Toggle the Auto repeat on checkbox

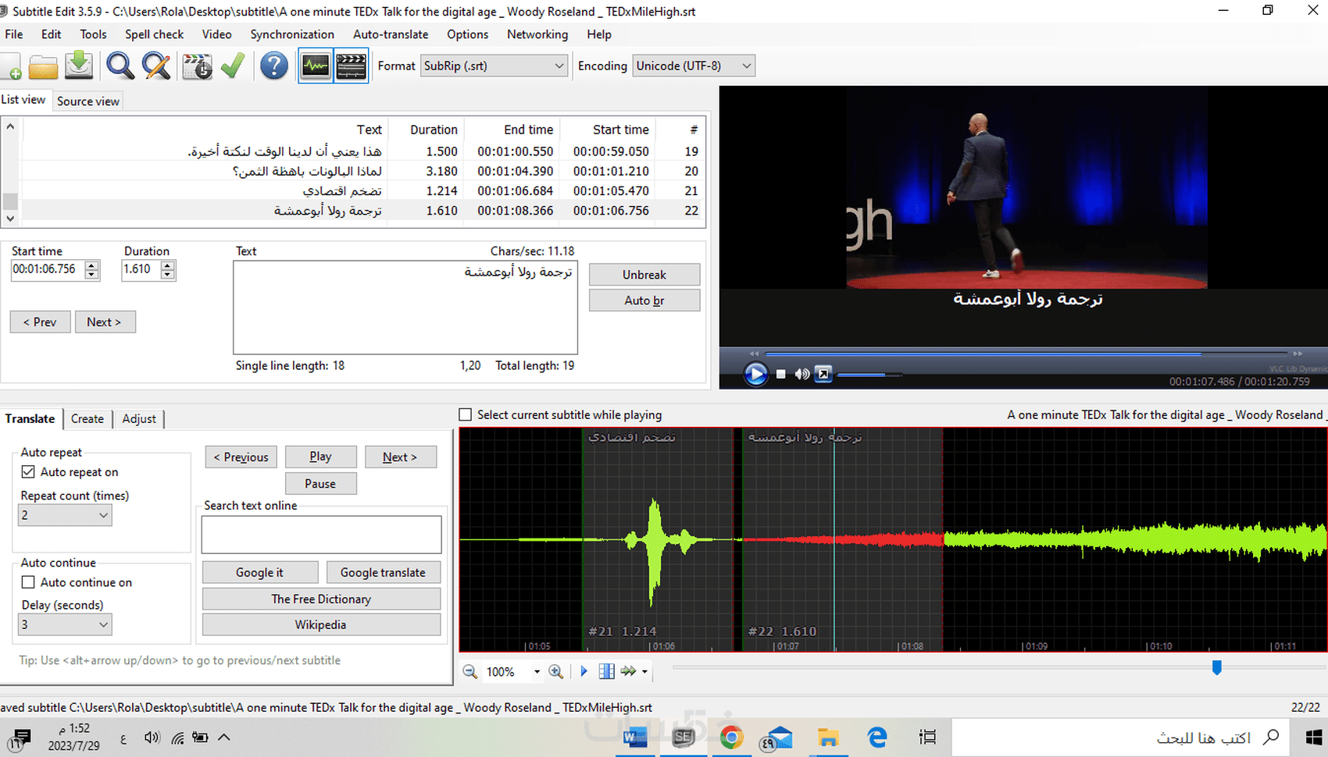click(28, 472)
